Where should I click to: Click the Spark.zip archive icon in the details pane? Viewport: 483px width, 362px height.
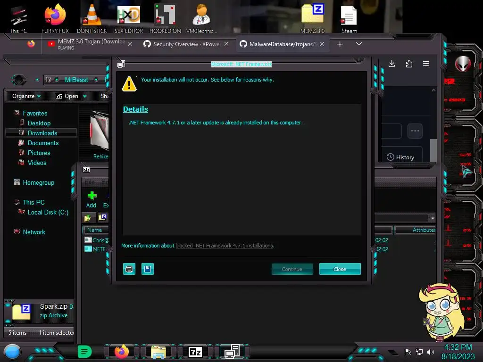pos(21,312)
